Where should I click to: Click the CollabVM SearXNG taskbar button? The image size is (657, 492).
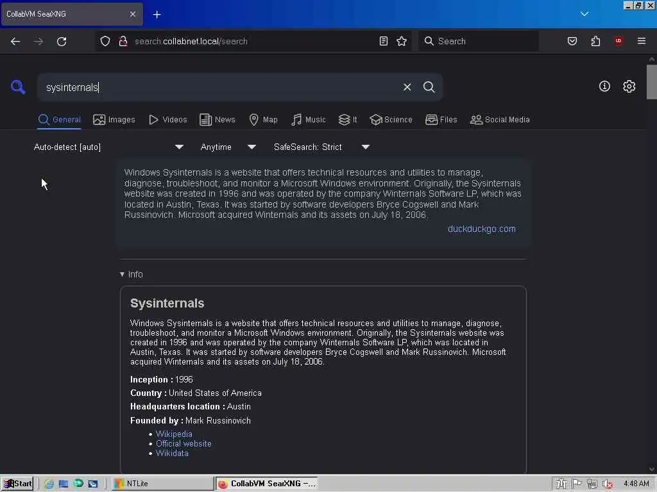coord(267,484)
